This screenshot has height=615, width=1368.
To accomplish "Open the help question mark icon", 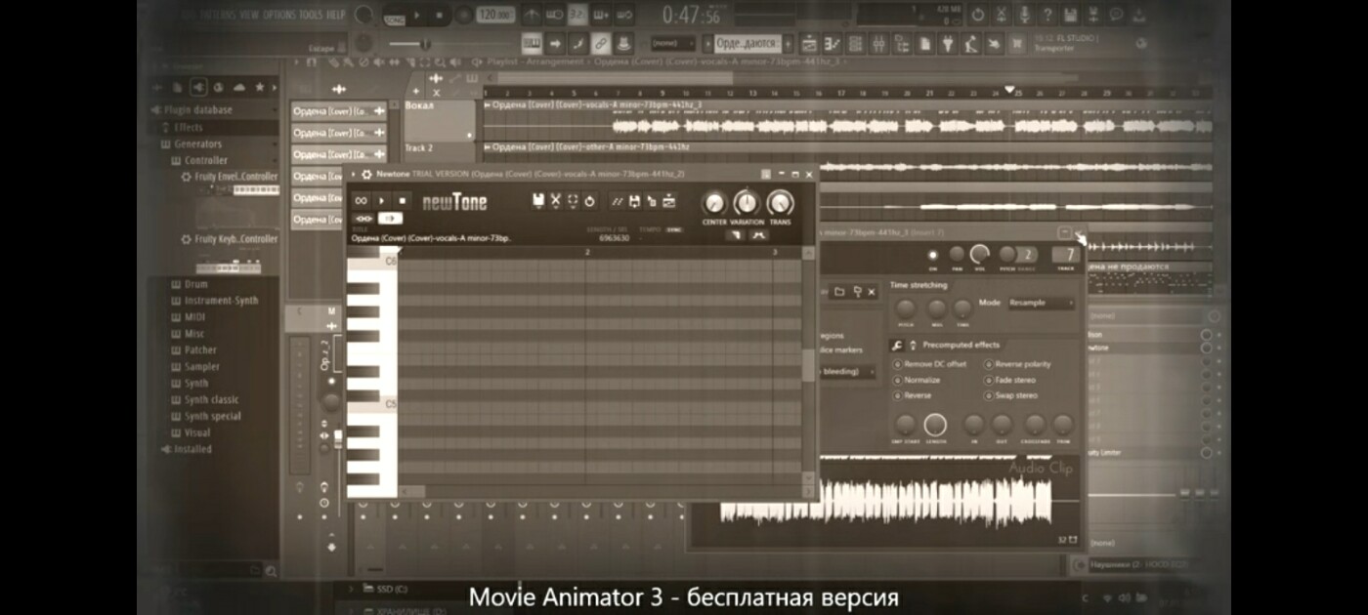I will pyautogui.click(x=1047, y=16).
